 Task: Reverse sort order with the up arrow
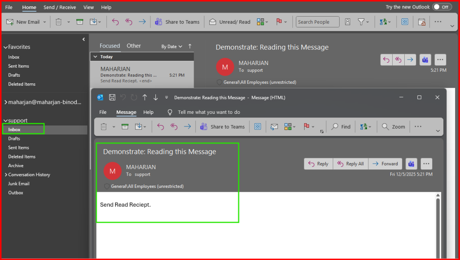[190, 46]
